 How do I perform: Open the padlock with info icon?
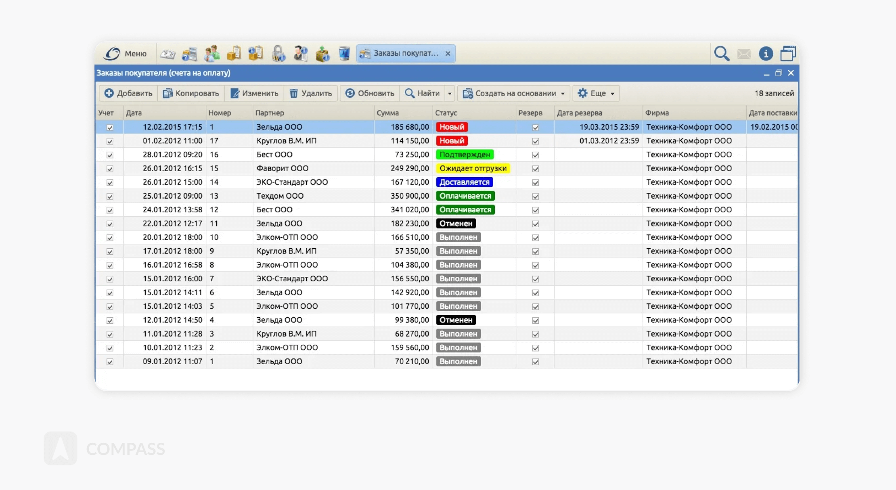tap(278, 54)
